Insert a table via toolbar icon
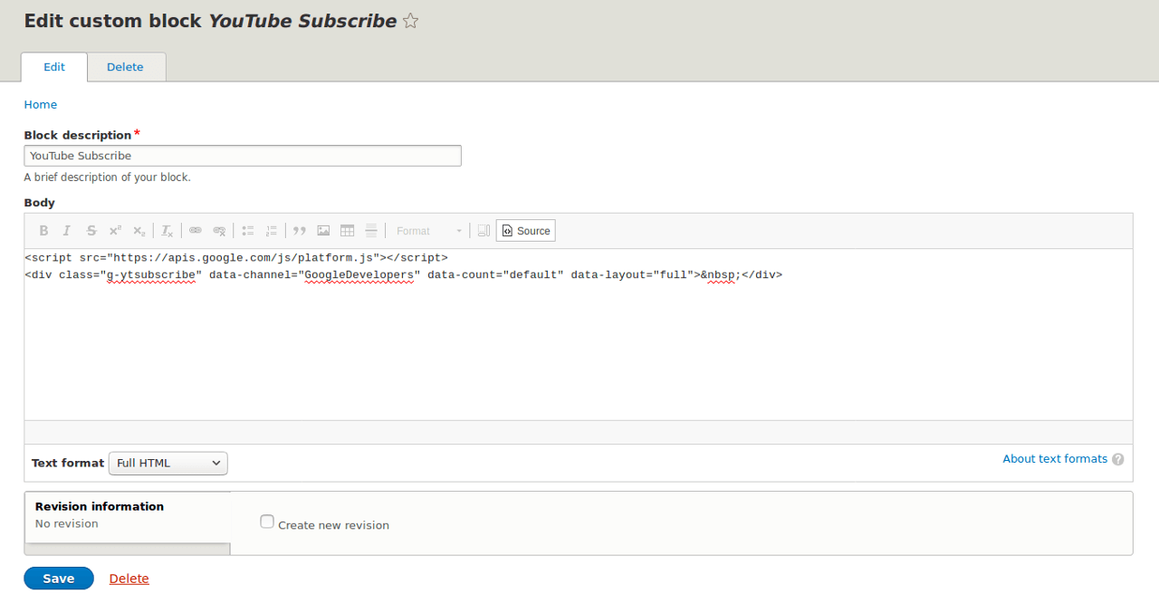The height and width of the screenshot is (594, 1159). point(347,231)
